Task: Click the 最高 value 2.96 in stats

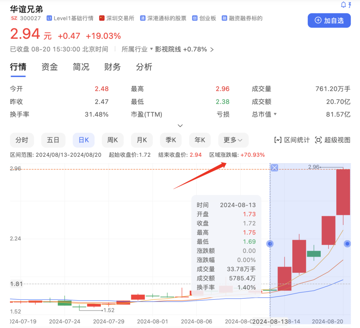Action: [222, 89]
